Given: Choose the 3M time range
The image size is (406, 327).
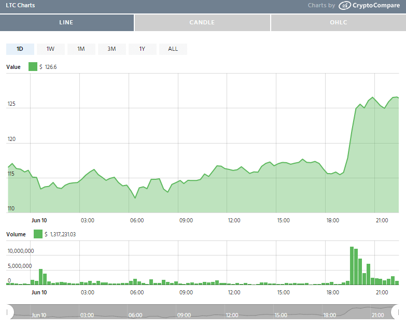Looking at the screenshot, I should click(x=111, y=49).
